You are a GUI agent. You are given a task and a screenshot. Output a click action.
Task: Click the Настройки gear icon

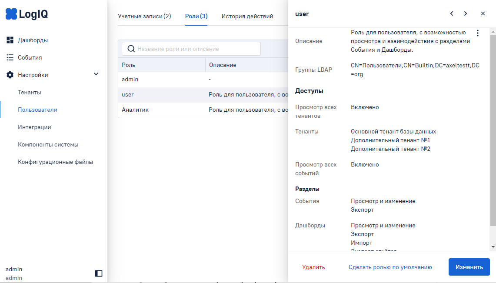point(10,75)
